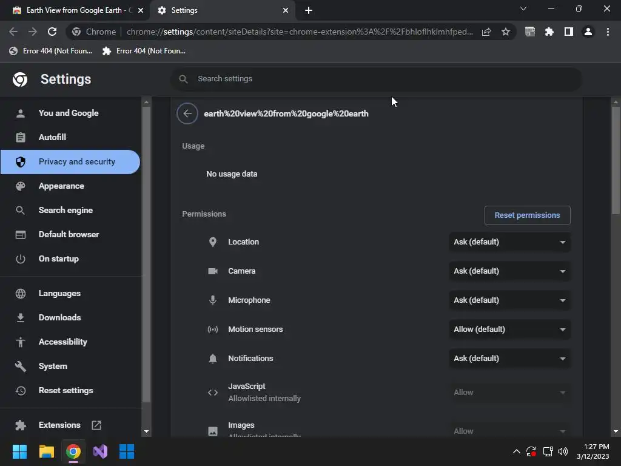Click the address bar URL
The height and width of the screenshot is (466, 621).
point(300,32)
